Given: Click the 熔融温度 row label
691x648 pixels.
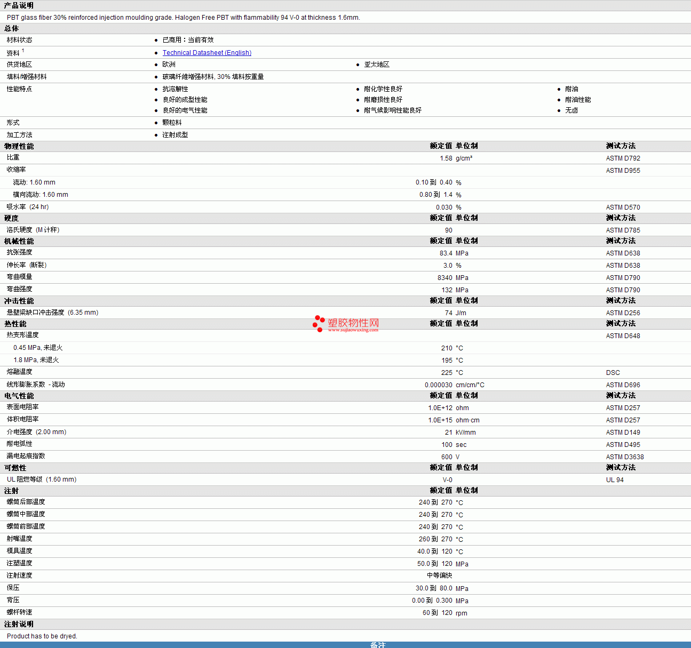Looking at the screenshot, I should (x=20, y=372).
